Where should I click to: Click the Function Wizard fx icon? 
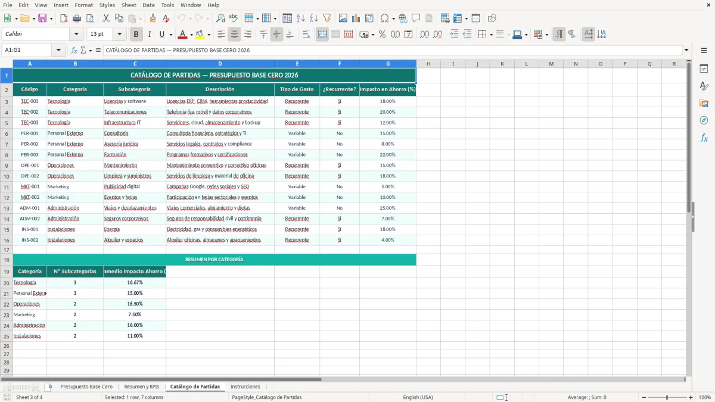point(74,50)
